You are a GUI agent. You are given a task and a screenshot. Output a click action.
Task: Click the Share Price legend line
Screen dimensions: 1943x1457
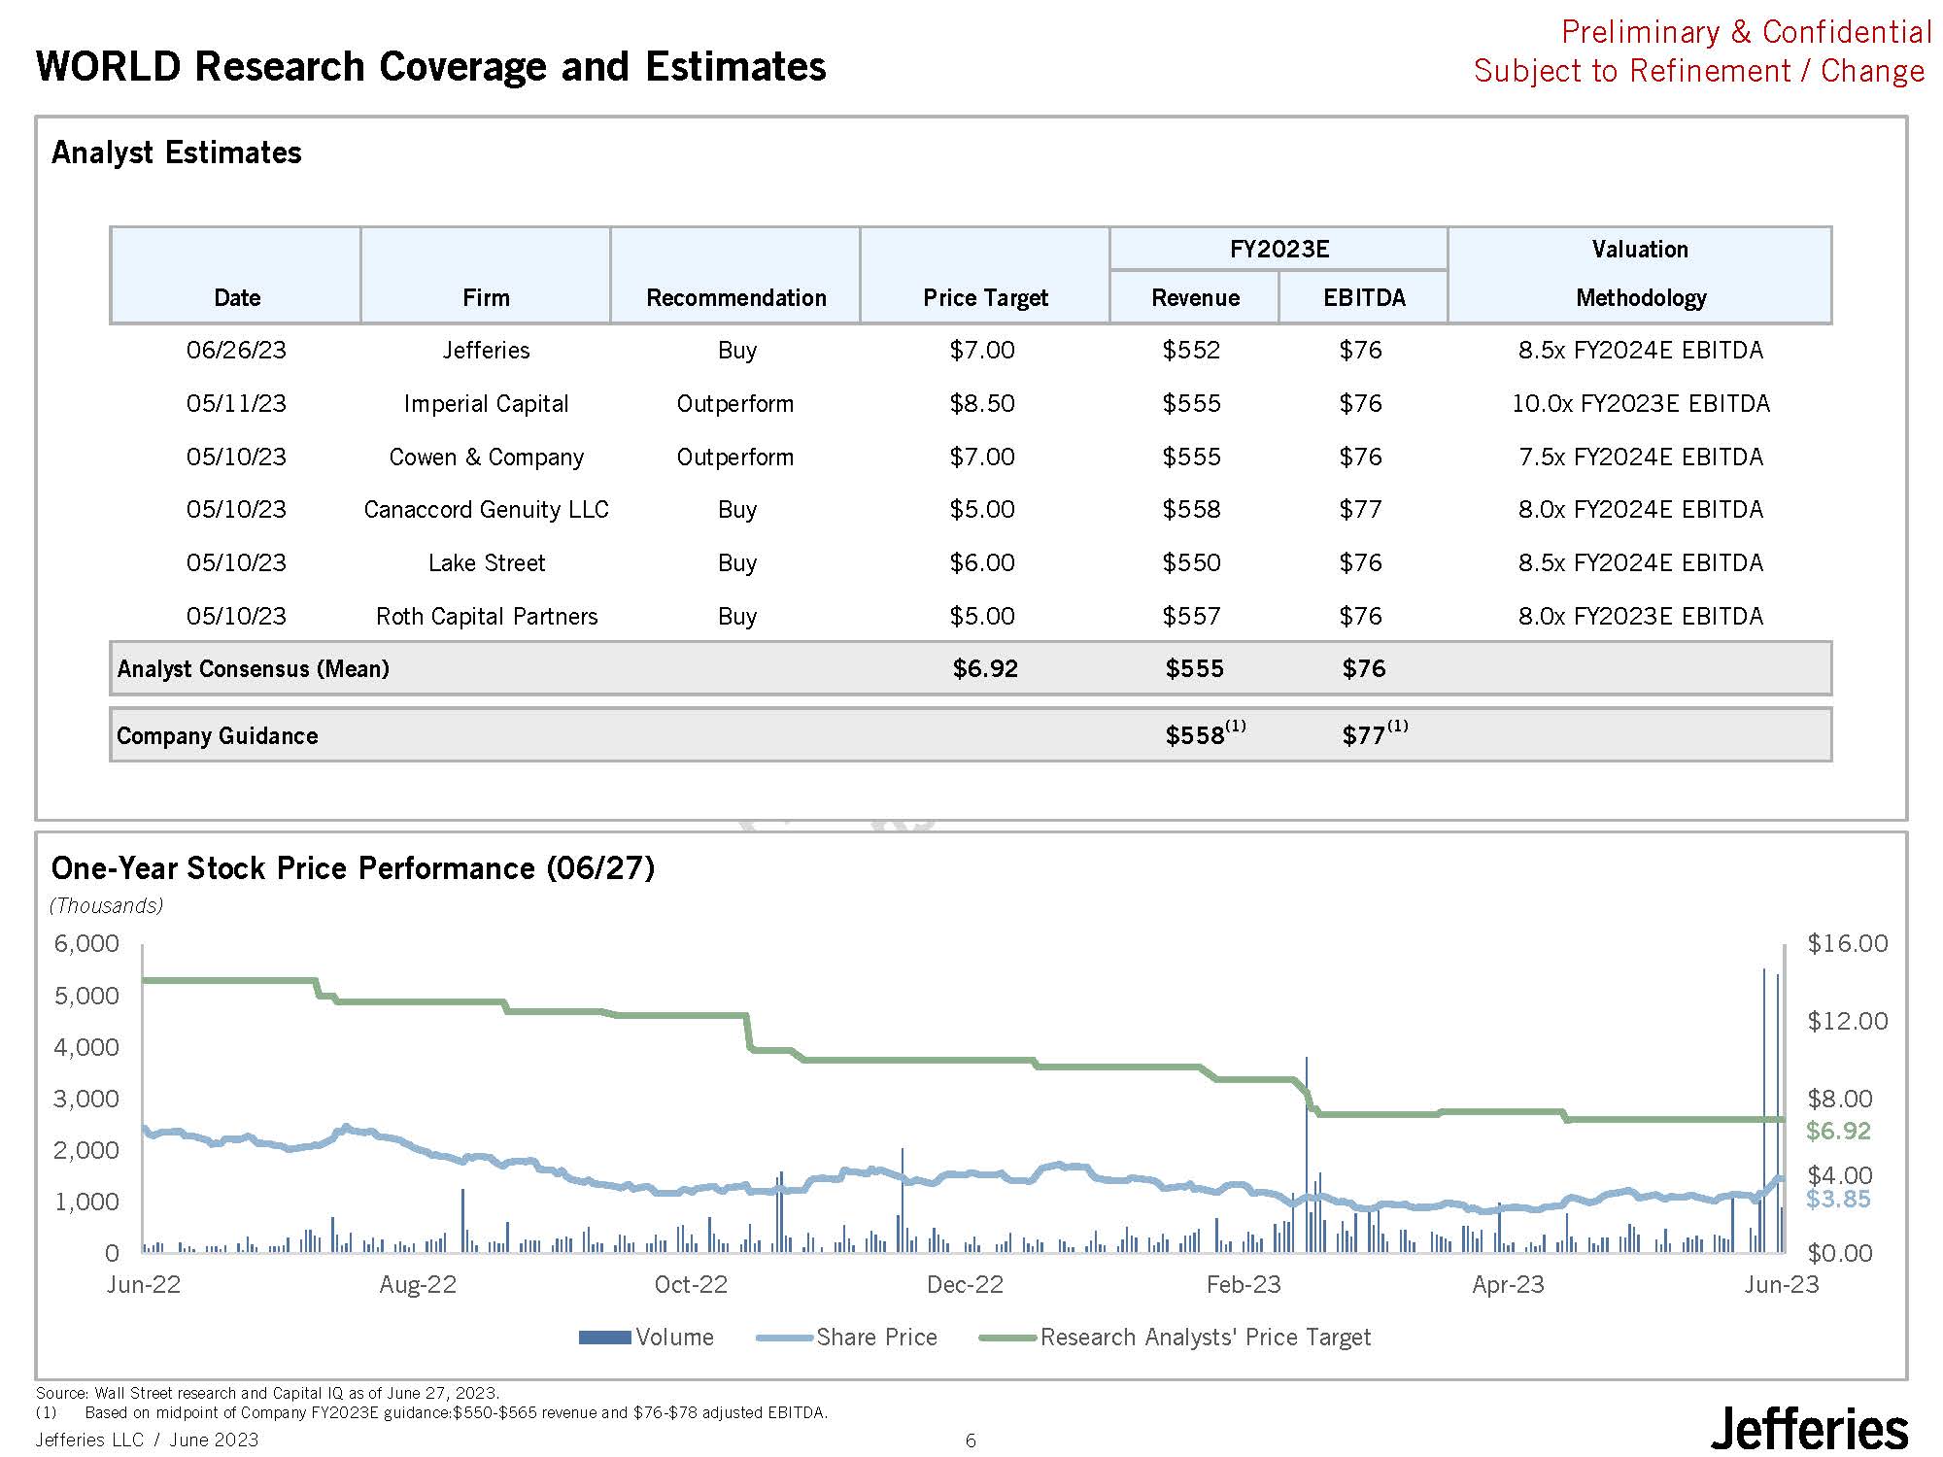[784, 1338]
